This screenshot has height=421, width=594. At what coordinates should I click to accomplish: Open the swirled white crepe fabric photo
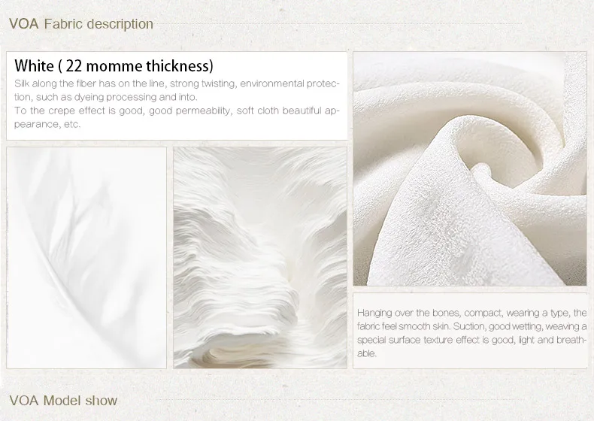(470, 168)
